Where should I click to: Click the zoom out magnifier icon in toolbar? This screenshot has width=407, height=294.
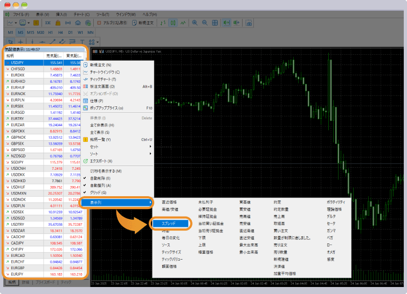[205, 23]
